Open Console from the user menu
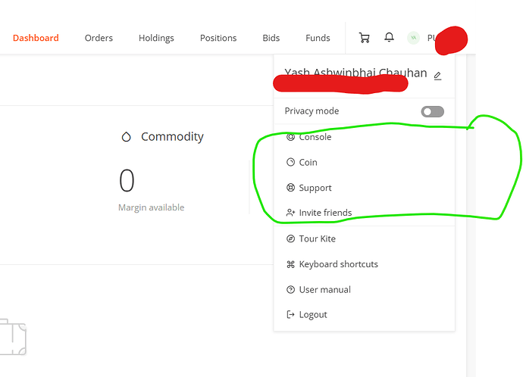This screenshot has width=523, height=377. click(365, 137)
